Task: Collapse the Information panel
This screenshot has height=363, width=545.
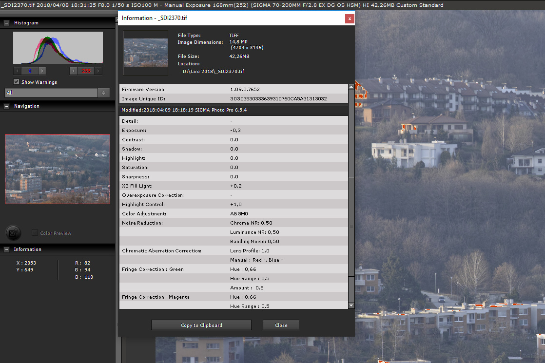Action: tap(7, 249)
